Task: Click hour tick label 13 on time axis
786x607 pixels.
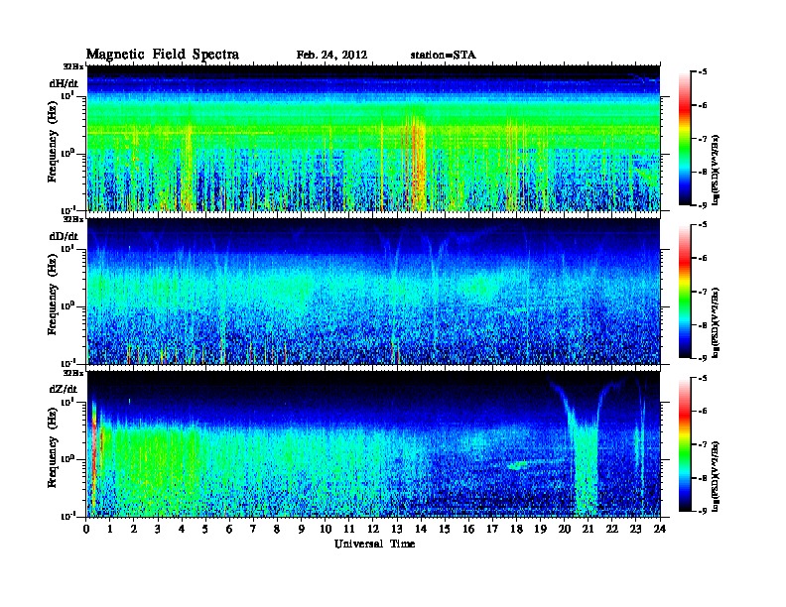Action: [x=397, y=530]
